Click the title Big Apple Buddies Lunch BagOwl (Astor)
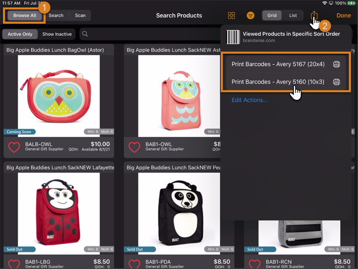Screen dimensions: 358x269 click(55, 50)
